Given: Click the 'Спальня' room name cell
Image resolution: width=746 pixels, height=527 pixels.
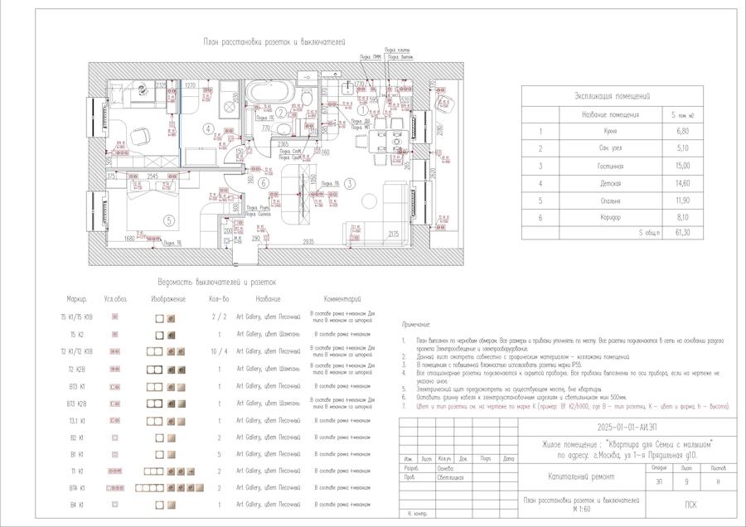Looking at the screenshot, I should (610, 201).
